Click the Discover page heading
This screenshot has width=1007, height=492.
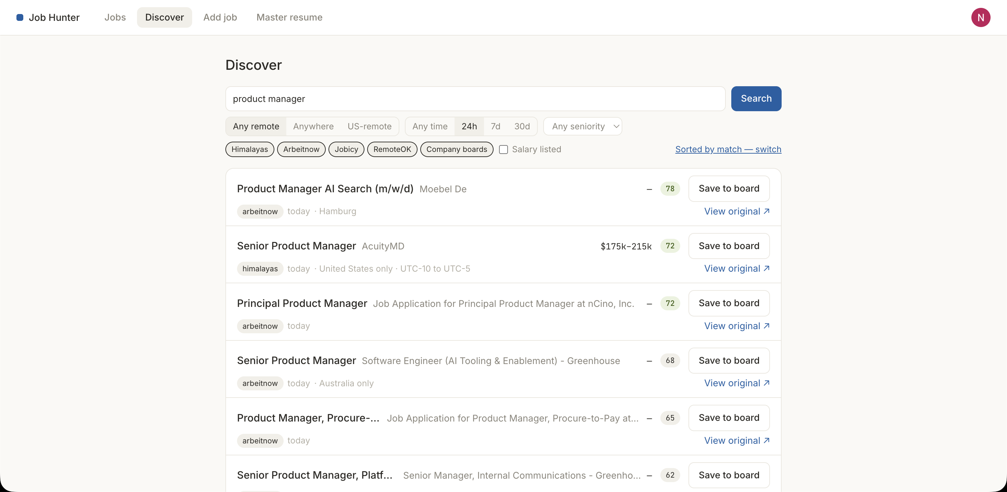click(x=253, y=65)
